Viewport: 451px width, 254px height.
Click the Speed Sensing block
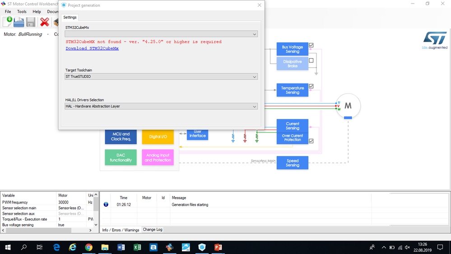pyautogui.click(x=292, y=163)
